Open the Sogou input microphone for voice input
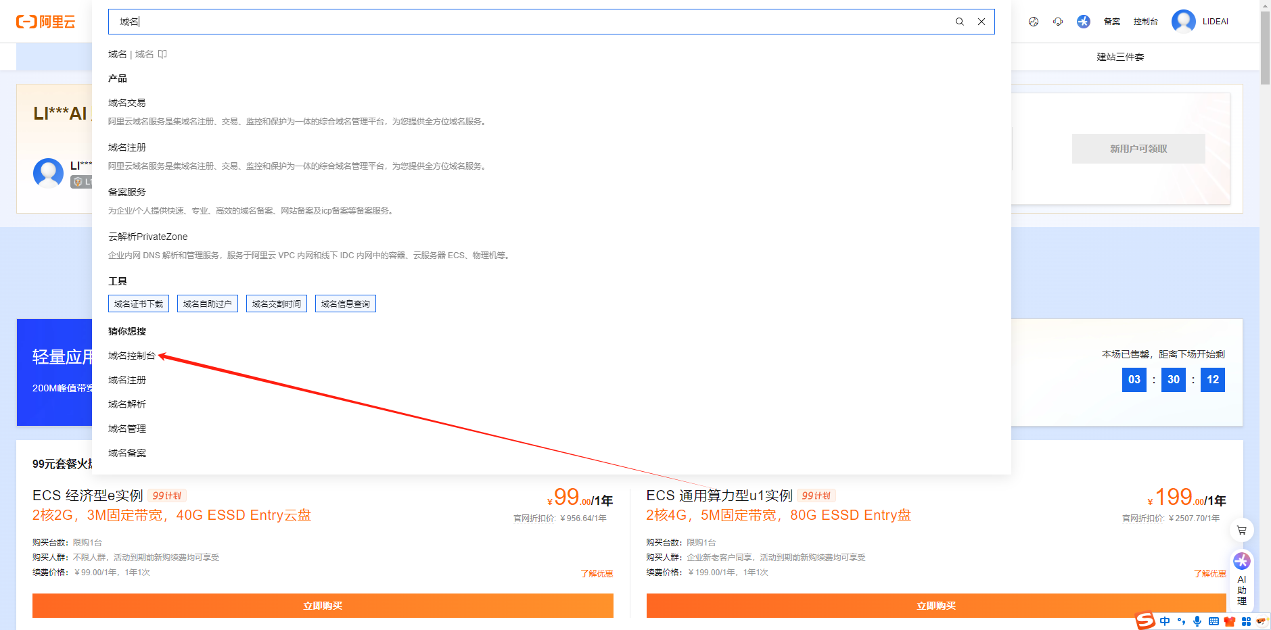This screenshot has height=630, width=1271. 1197,621
